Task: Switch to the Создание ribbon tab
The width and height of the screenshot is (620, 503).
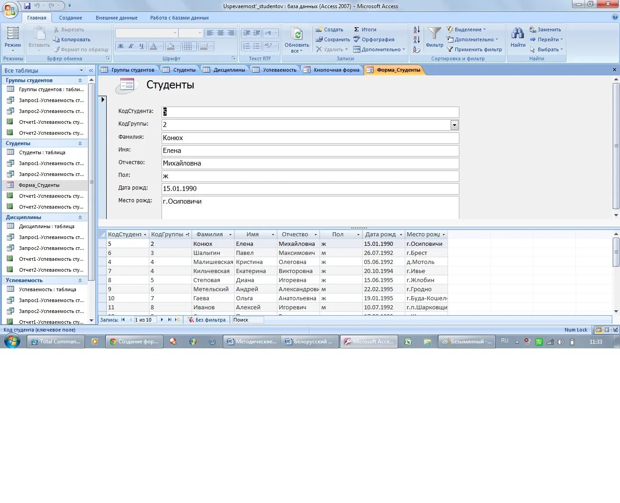Action: click(x=70, y=18)
